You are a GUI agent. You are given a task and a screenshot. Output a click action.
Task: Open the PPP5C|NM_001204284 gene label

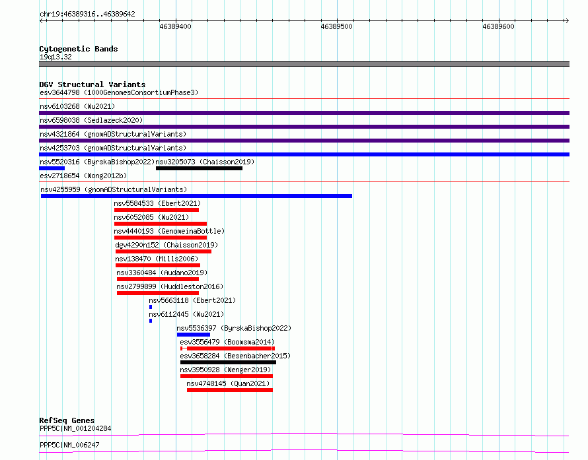click(x=75, y=428)
